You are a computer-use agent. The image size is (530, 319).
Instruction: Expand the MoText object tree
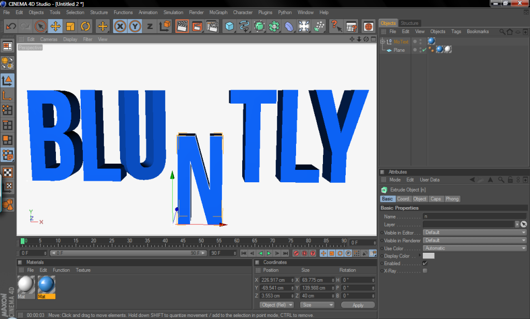tap(382, 41)
